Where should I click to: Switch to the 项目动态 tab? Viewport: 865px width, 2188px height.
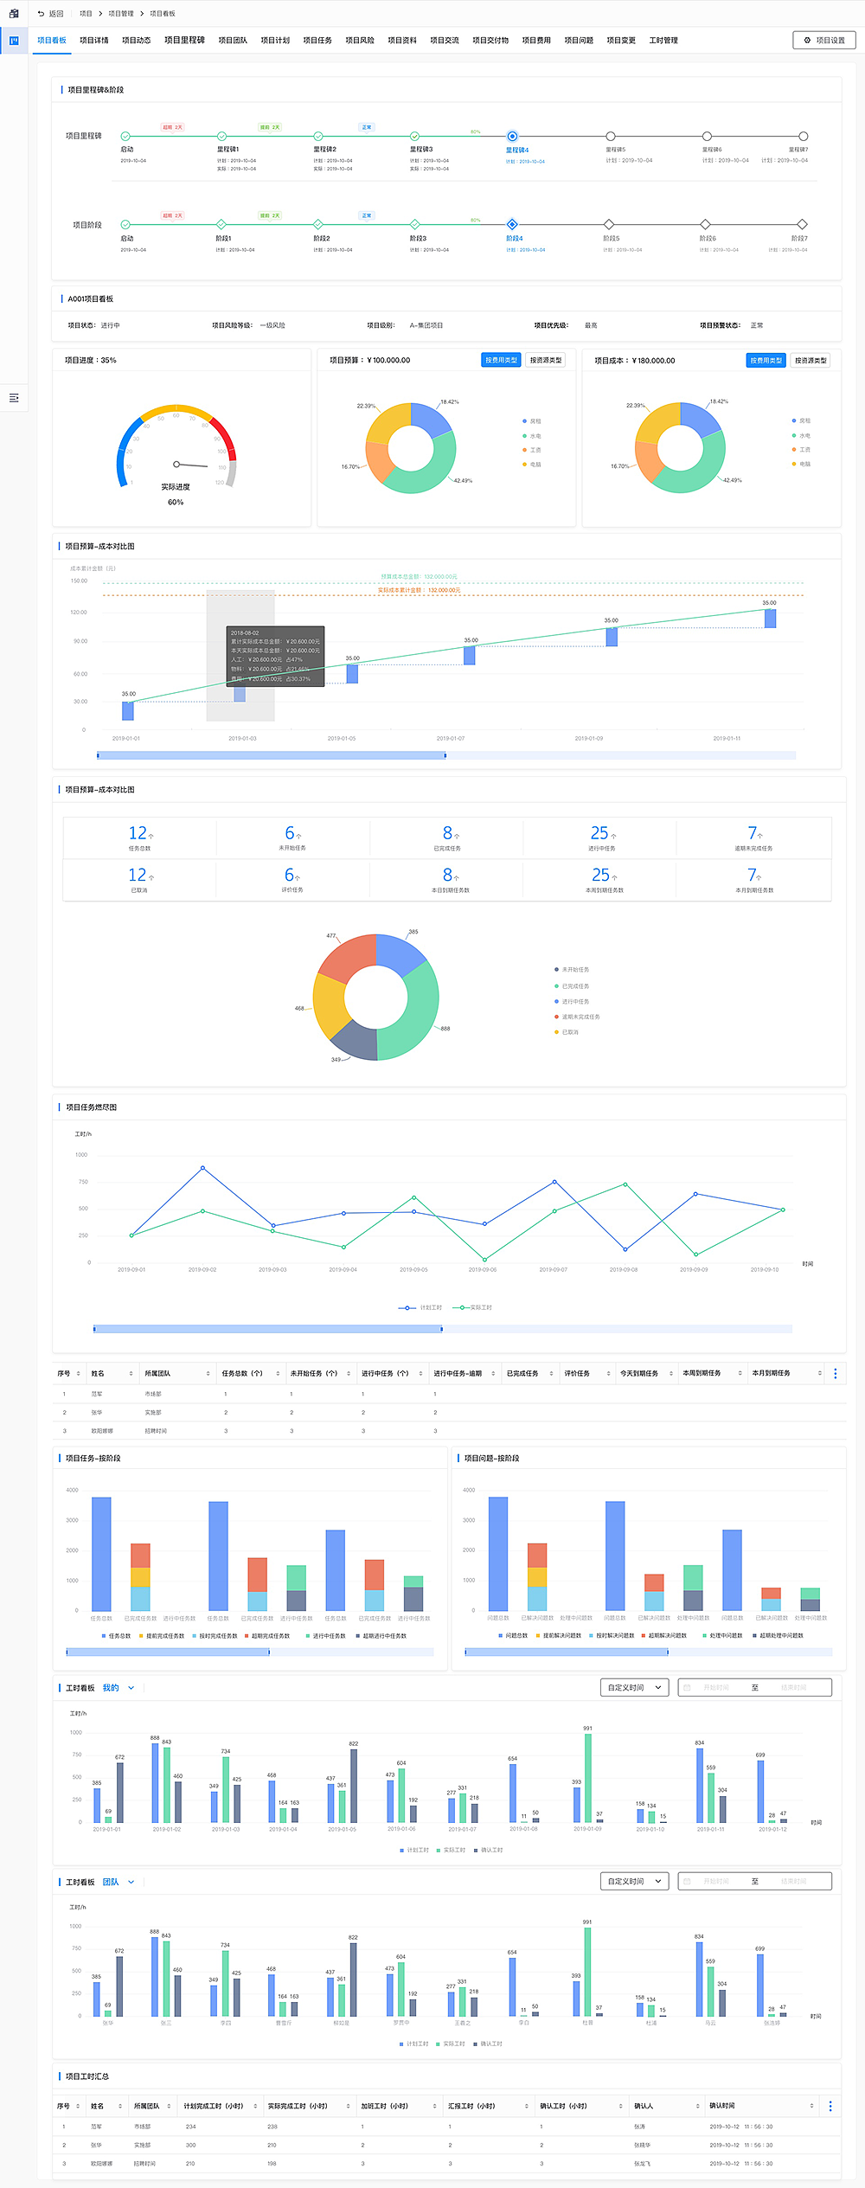point(137,41)
